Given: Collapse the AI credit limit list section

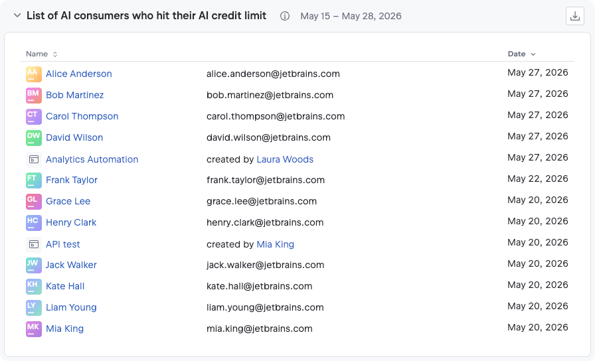Looking at the screenshot, I should [x=17, y=15].
